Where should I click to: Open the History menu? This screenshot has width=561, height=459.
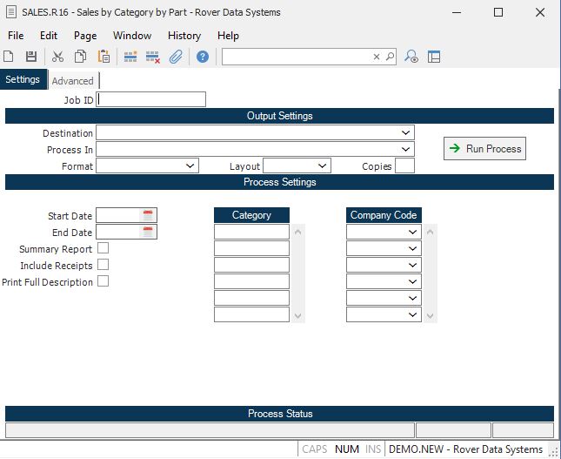[x=184, y=36]
